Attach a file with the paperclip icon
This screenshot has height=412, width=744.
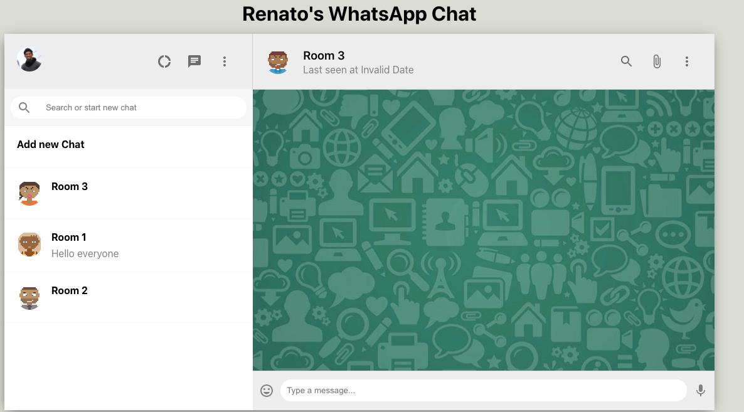(657, 61)
